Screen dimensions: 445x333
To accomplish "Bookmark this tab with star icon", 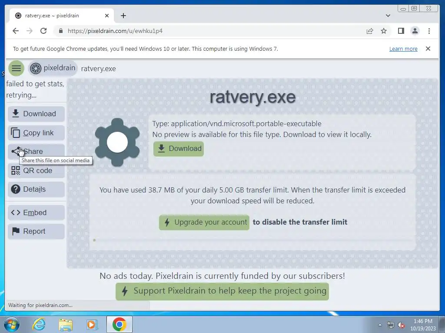I will 384,31.
